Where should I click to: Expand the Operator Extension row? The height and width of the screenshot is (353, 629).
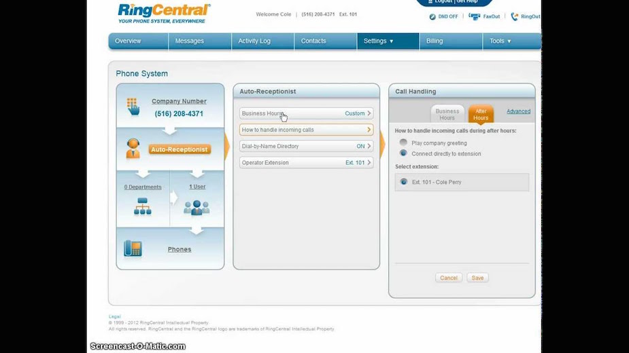[x=306, y=163]
